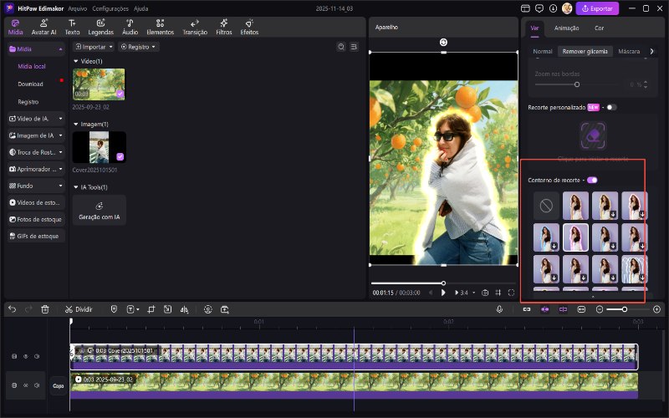The height and width of the screenshot is (418, 669).
Task: Click the Exportar button
Action: (x=597, y=8)
